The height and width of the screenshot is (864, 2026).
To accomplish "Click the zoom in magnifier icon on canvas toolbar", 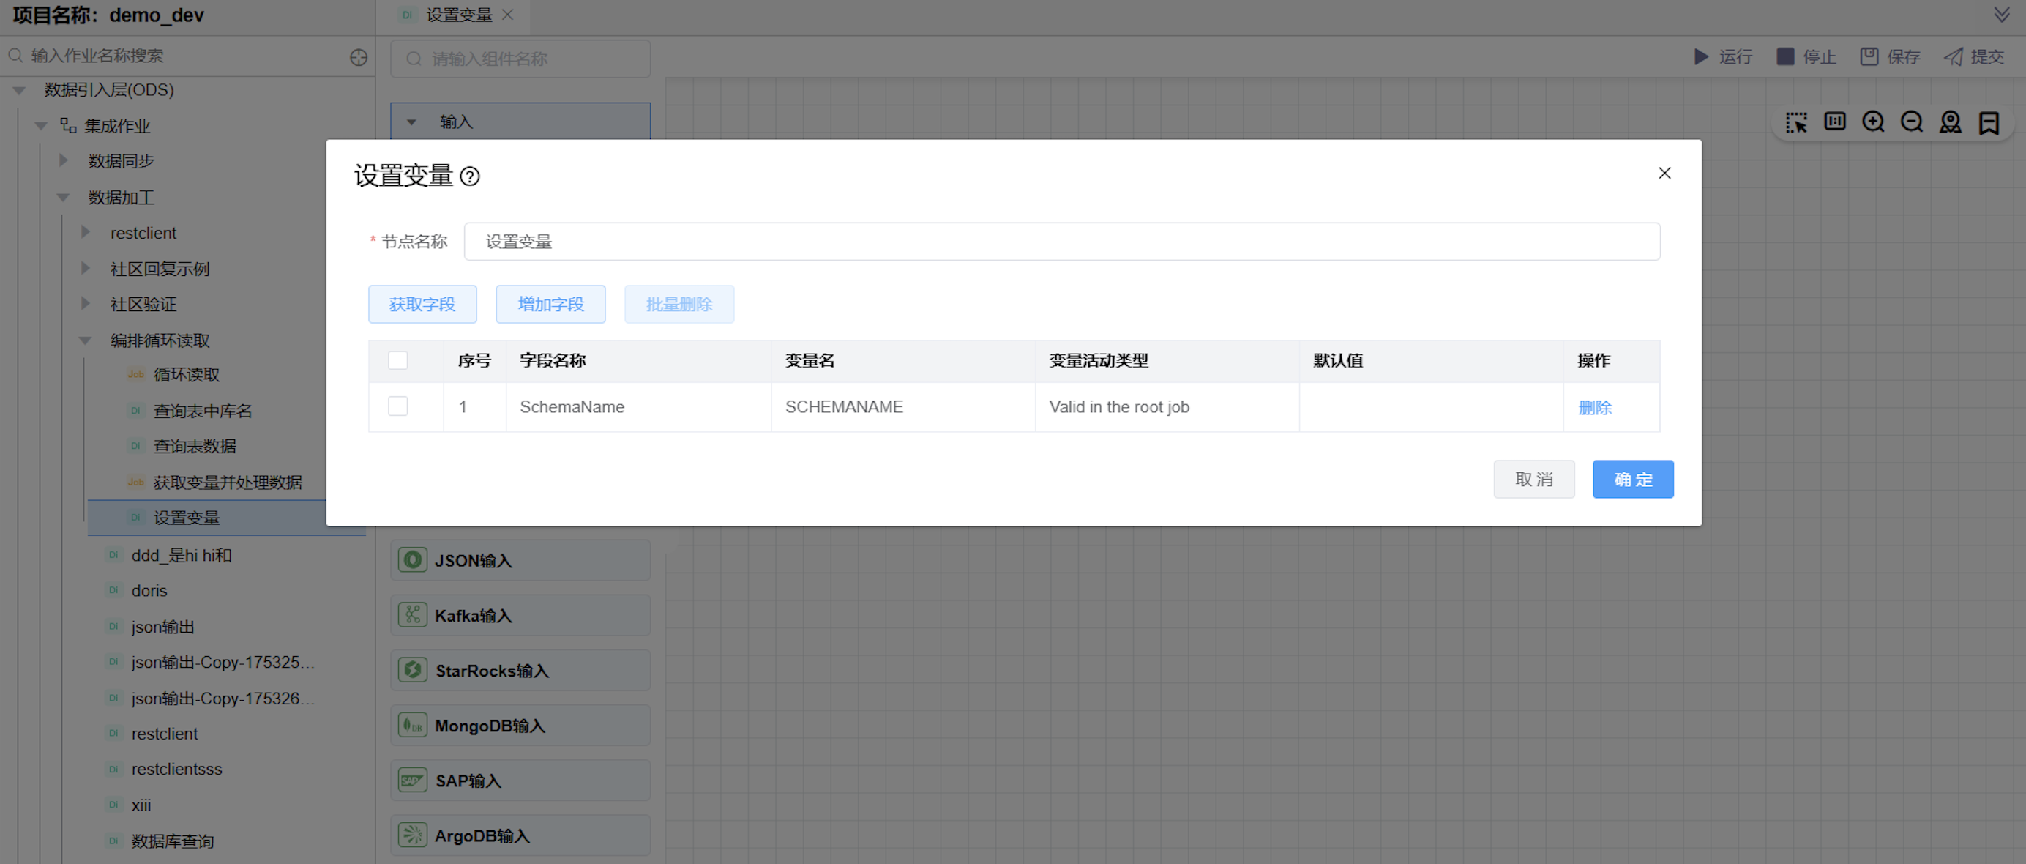I will [x=1872, y=122].
